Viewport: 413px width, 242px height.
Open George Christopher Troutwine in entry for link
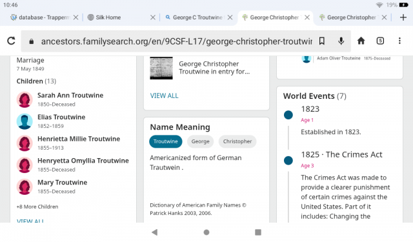[214, 68]
